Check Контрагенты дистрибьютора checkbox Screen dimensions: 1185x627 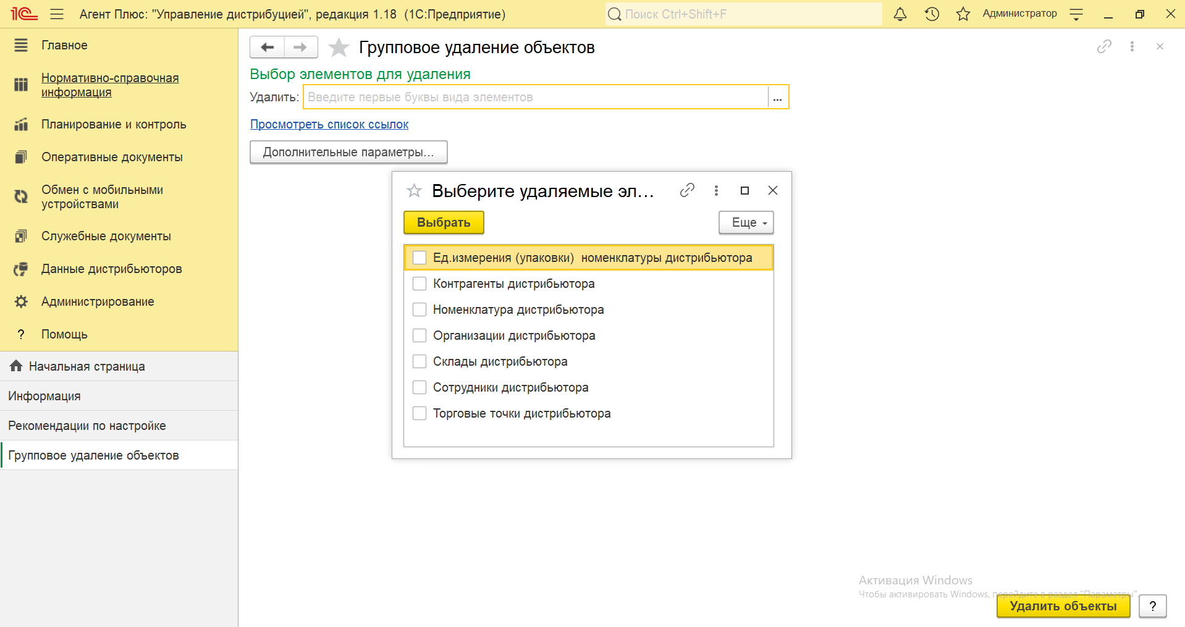pyautogui.click(x=420, y=284)
